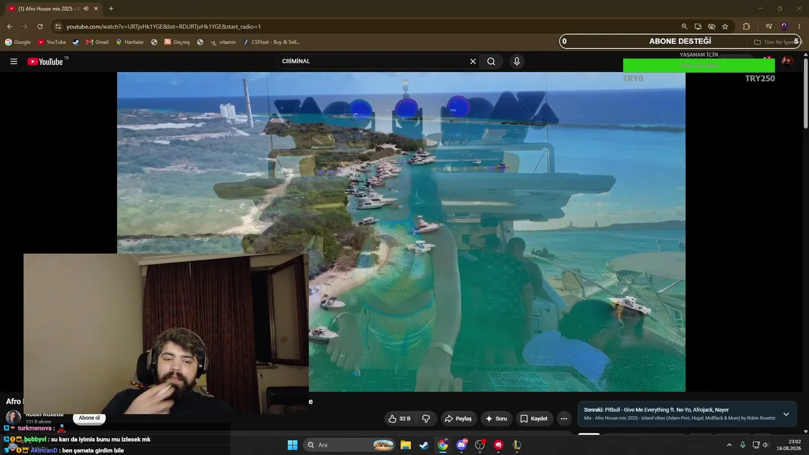The height and width of the screenshot is (455, 809).
Task: Open the page zoom magnifier in address bar
Action: [684, 27]
